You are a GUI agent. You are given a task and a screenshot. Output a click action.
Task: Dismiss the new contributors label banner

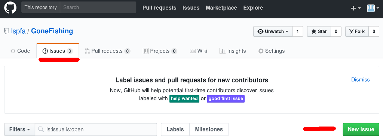coord(360,80)
